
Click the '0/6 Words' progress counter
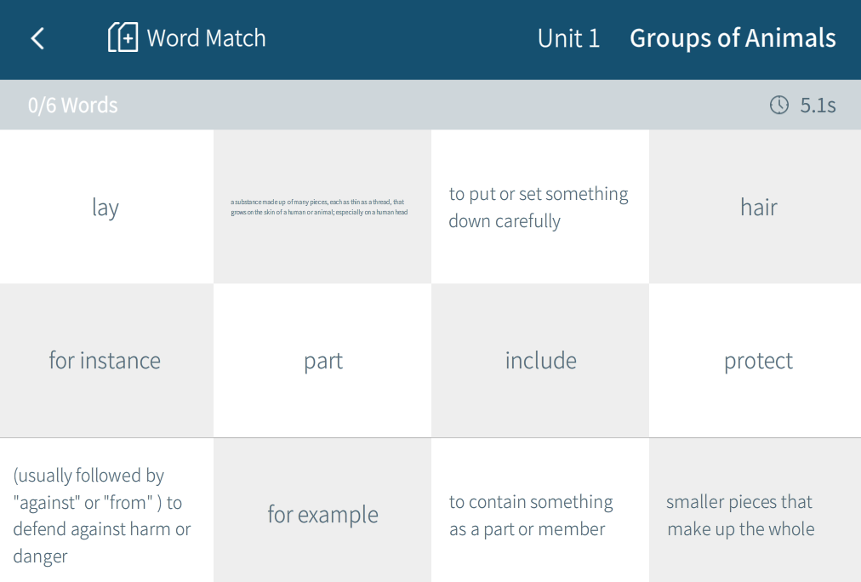[x=73, y=106]
